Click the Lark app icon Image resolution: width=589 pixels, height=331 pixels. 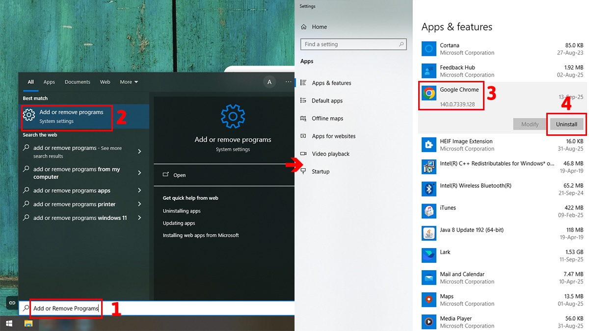[x=429, y=255]
